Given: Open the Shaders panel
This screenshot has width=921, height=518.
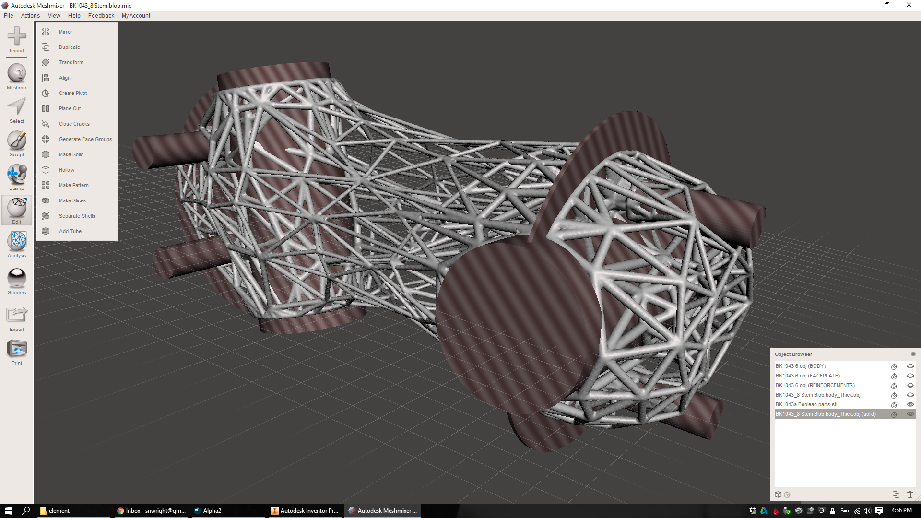Looking at the screenshot, I should [17, 278].
